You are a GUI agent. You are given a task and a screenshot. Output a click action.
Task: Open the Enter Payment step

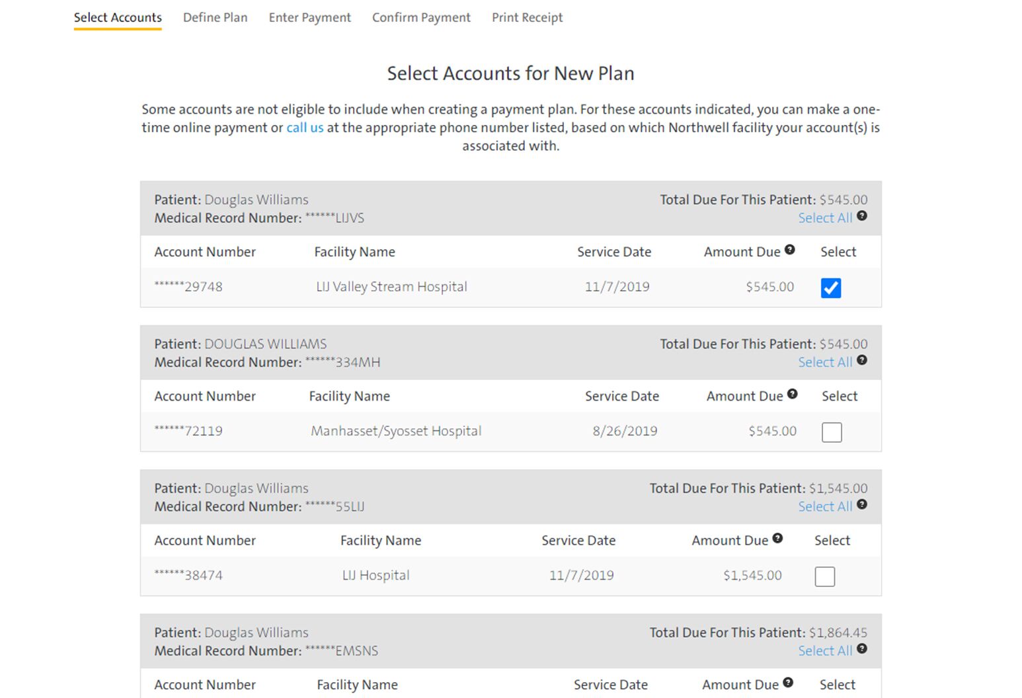tap(309, 18)
